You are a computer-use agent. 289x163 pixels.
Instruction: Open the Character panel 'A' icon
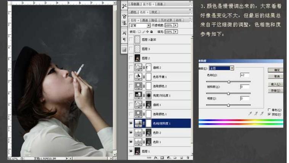pyautogui.click(x=124, y=33)
